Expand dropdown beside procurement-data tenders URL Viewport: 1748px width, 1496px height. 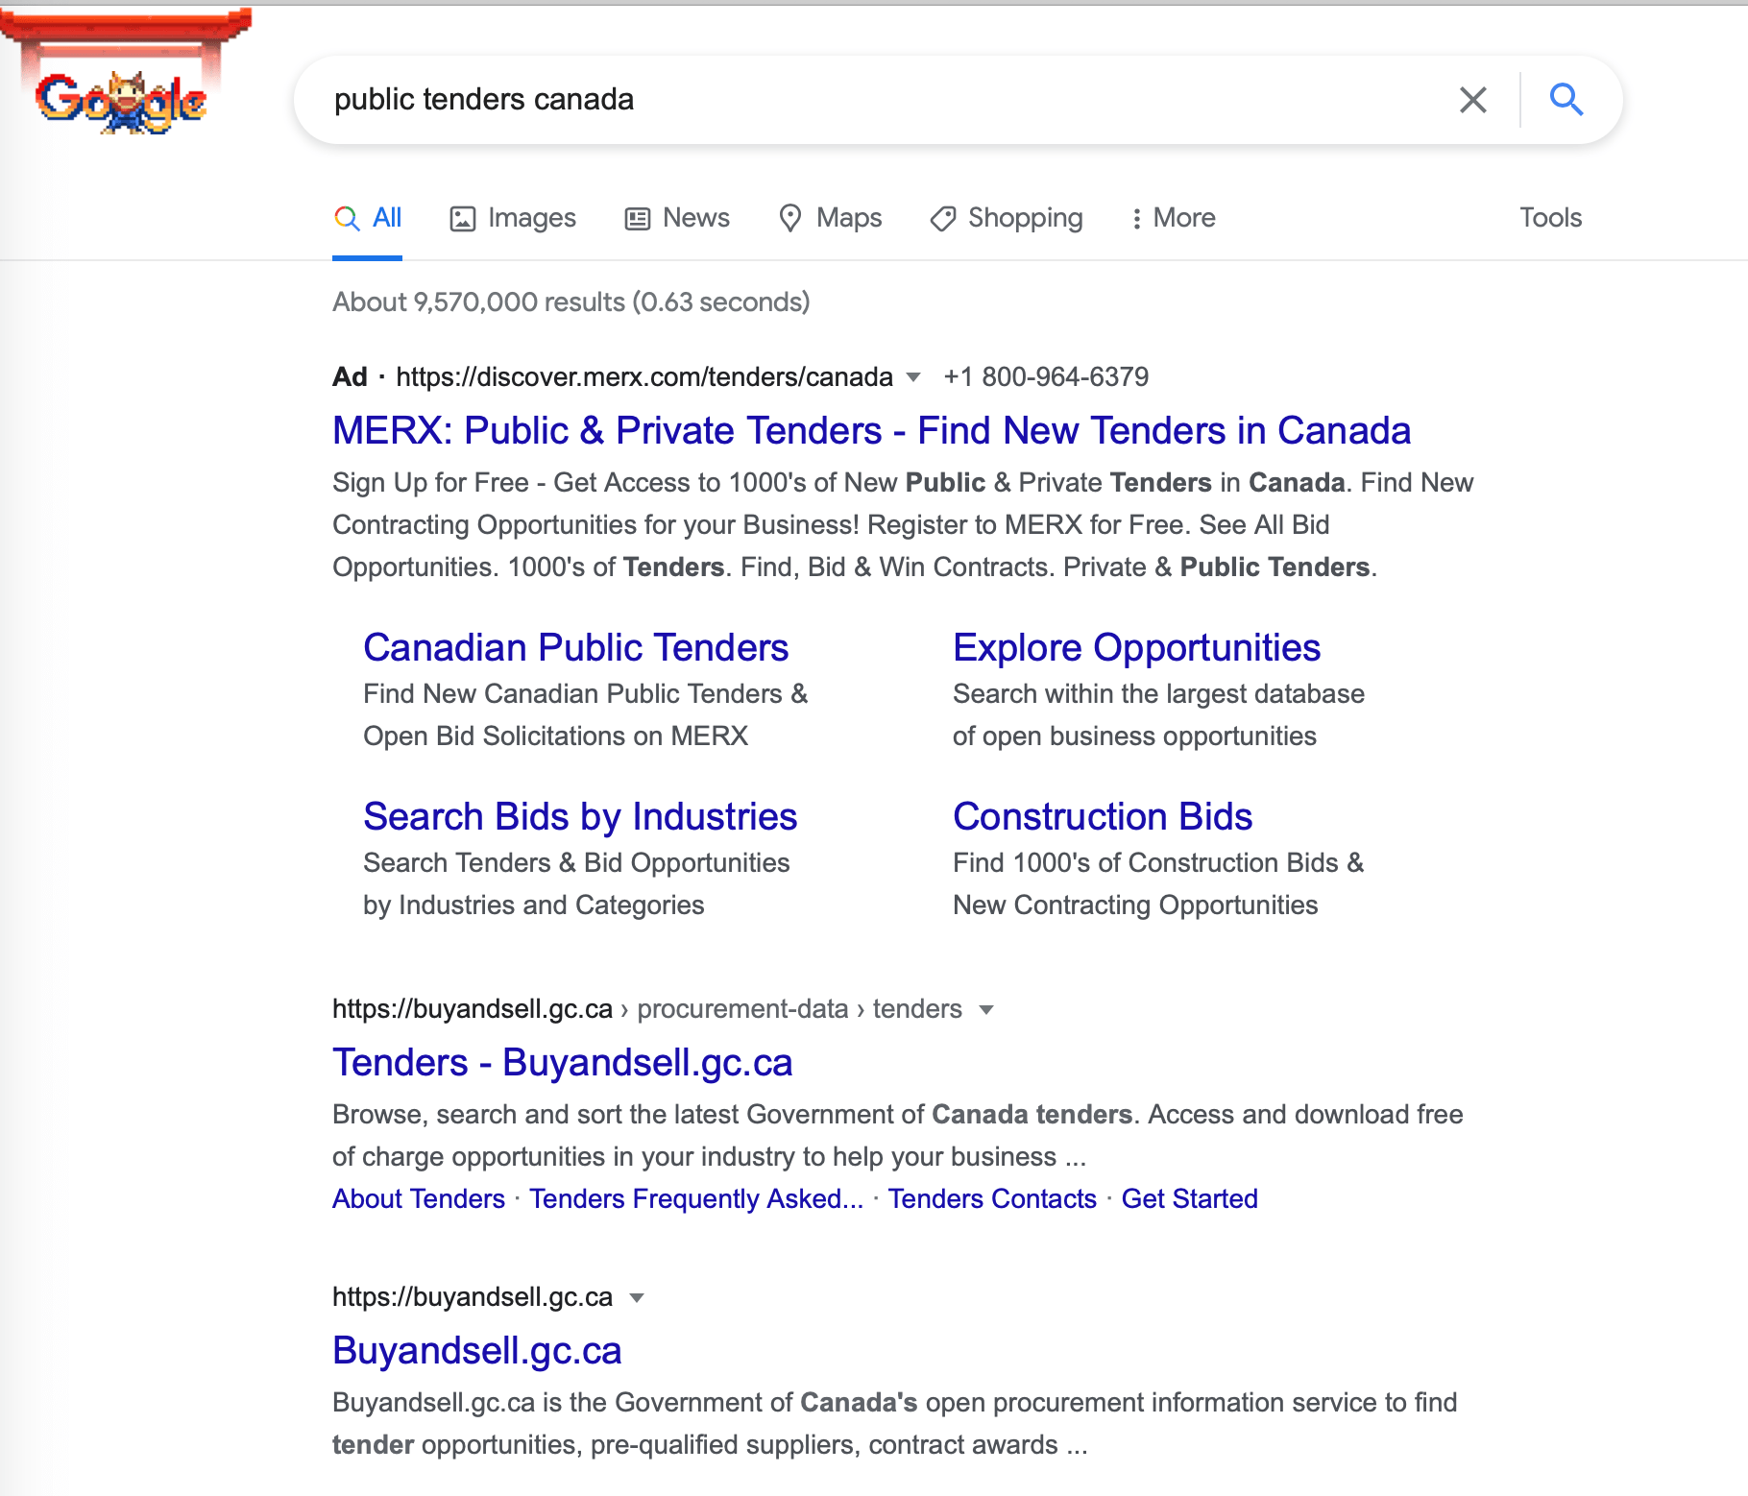point(985,1009)
